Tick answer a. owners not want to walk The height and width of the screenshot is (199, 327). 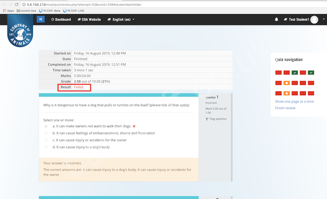pyautogui.click(x=46, y=126)
